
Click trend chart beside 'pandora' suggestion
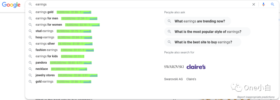(88, 63)
